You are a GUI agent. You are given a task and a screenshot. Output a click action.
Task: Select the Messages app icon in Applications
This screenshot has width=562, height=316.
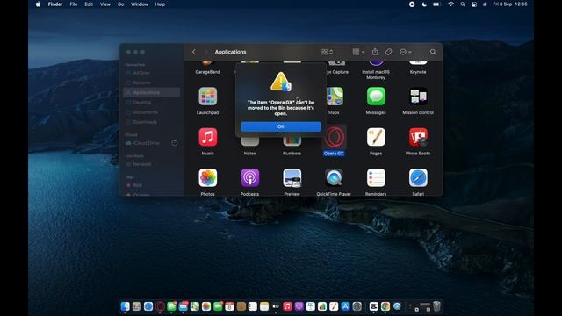pos(376,97)
